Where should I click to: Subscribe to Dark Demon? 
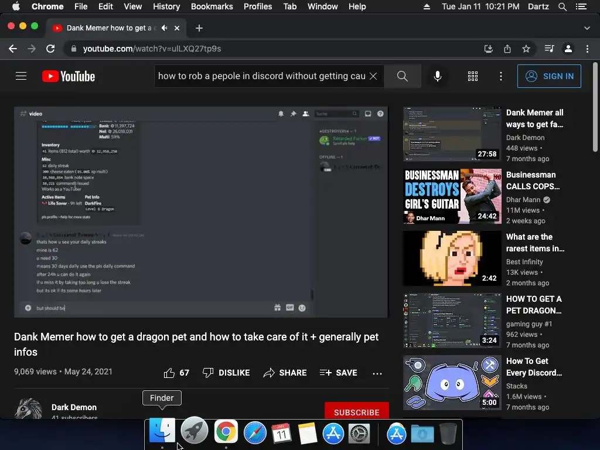(357, 411)
